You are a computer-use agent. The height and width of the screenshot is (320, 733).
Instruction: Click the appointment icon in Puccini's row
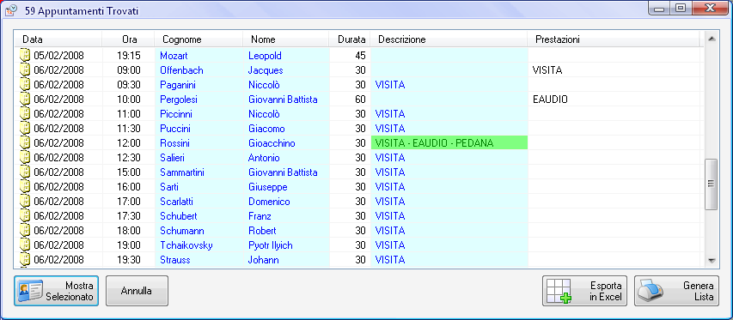pyautogui.click(x=25, y=129)
